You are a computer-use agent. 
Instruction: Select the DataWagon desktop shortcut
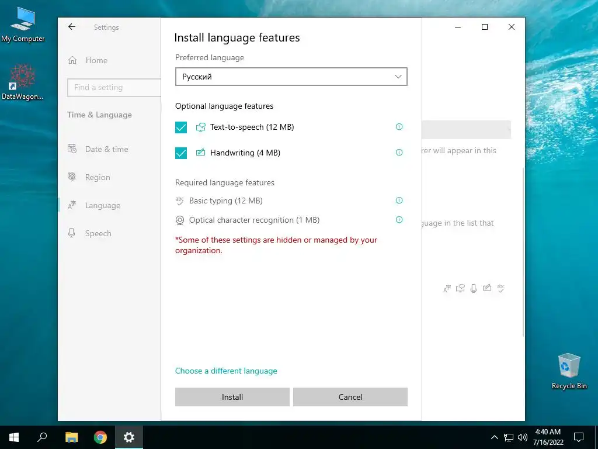23,82
